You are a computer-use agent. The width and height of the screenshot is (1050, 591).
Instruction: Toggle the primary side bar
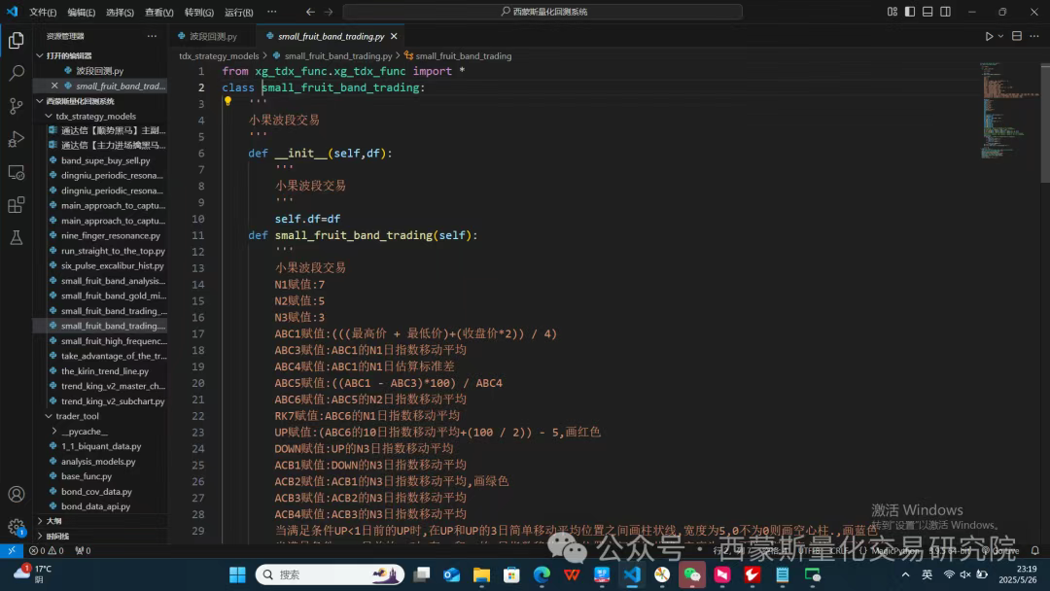click(909, 12)
